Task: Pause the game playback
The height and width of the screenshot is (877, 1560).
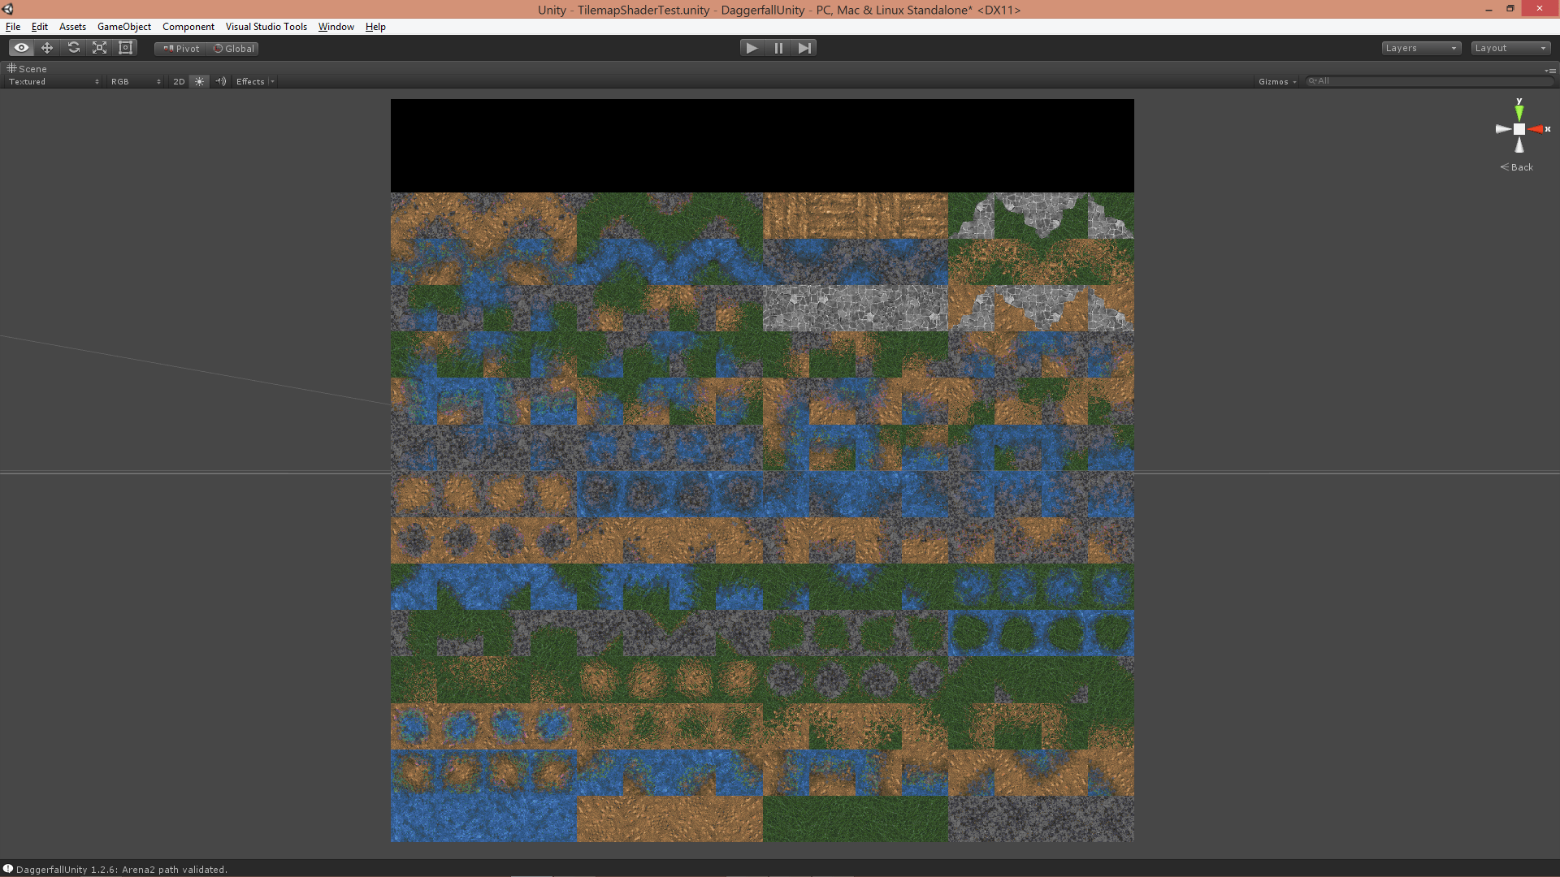Action: 778,48
